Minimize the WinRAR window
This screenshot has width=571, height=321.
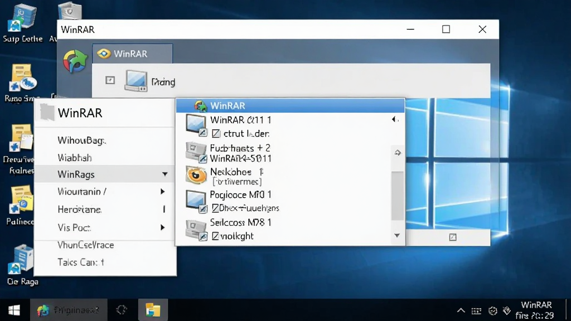tap(410, 29)
